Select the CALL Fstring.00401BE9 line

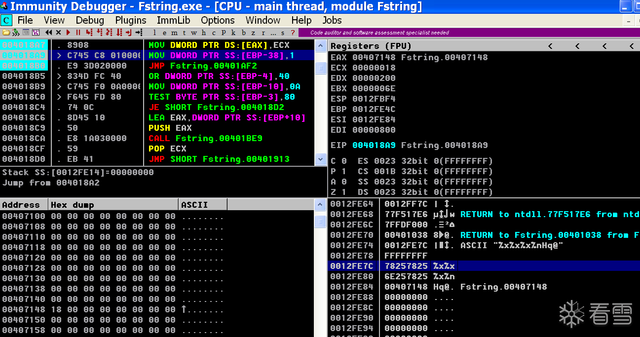[x=205, y=138]
